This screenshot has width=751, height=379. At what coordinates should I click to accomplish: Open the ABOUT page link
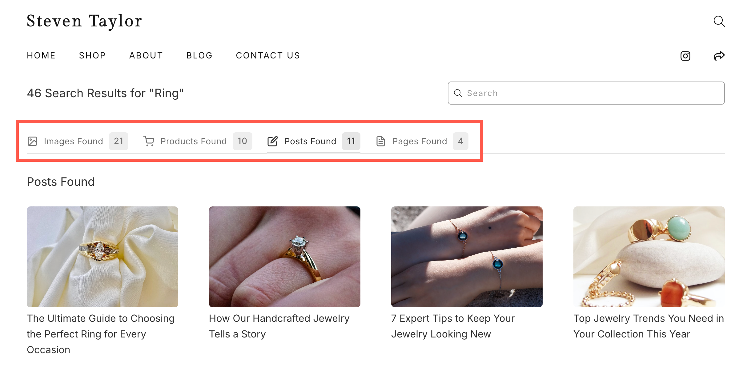click(x=146, y=55)
